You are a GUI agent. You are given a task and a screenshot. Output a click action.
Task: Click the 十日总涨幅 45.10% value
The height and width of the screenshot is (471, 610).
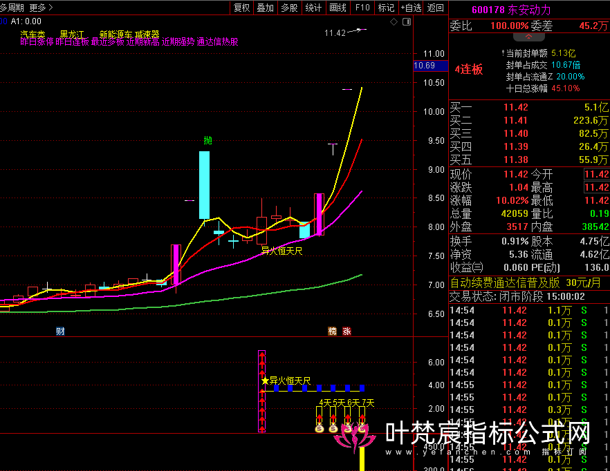click(x=565, y=88)
